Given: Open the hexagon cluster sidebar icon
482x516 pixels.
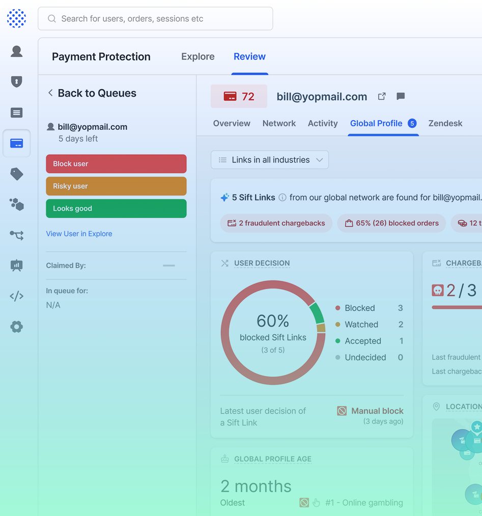Looking at the screenshot, I should coord(16,205).
